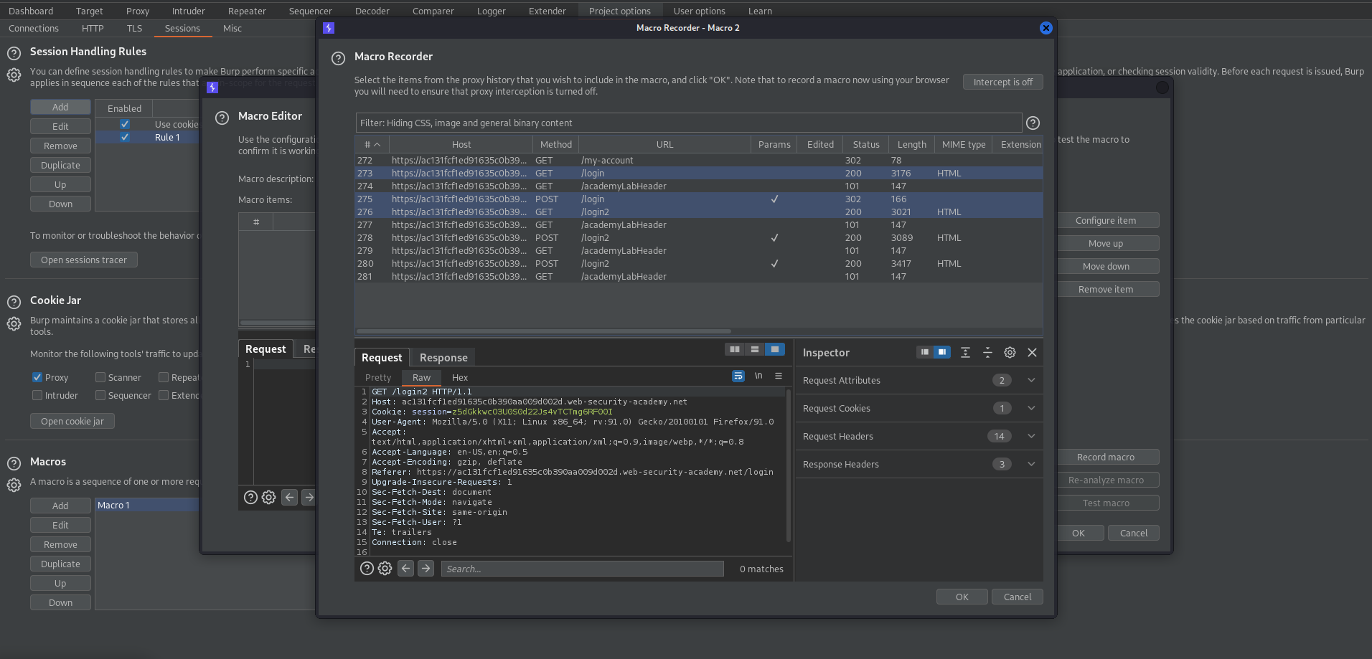The width and height of the screenshot is (1372, 659).
Task: Enable Sequencer cookie jar monitoring
Action: point(100,395)
